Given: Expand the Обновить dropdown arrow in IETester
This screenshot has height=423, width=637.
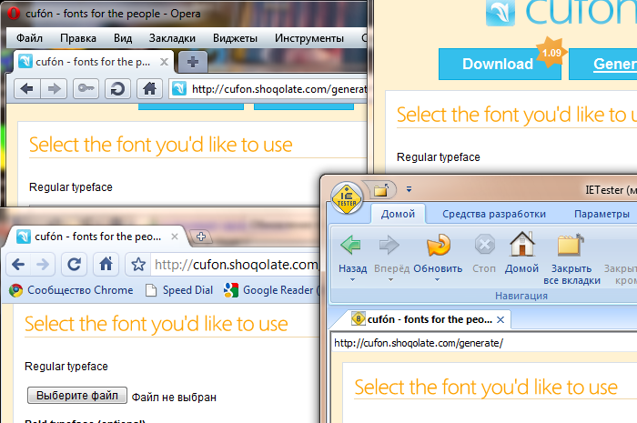Looking at the screenshot, I should [437, 279].
